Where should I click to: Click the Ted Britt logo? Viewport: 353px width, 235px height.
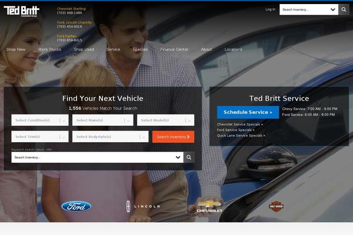click(22, 11)
